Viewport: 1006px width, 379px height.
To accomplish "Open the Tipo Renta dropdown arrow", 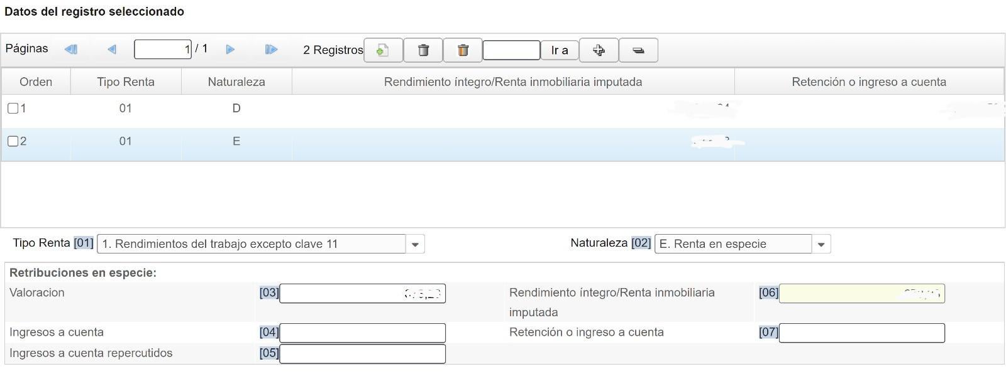I will 415,244.
